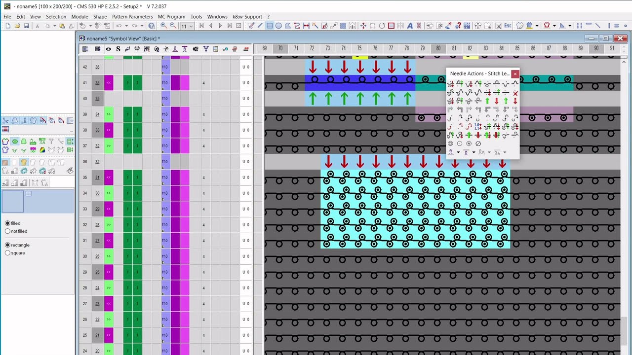
Task: Expand dropdown next to blue triangle toolbar icon
Action: tap(570, 26)
